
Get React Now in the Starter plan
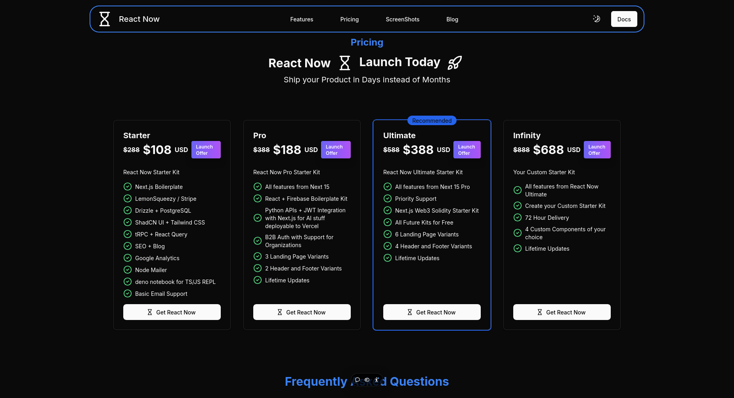(x=172, y=312)
